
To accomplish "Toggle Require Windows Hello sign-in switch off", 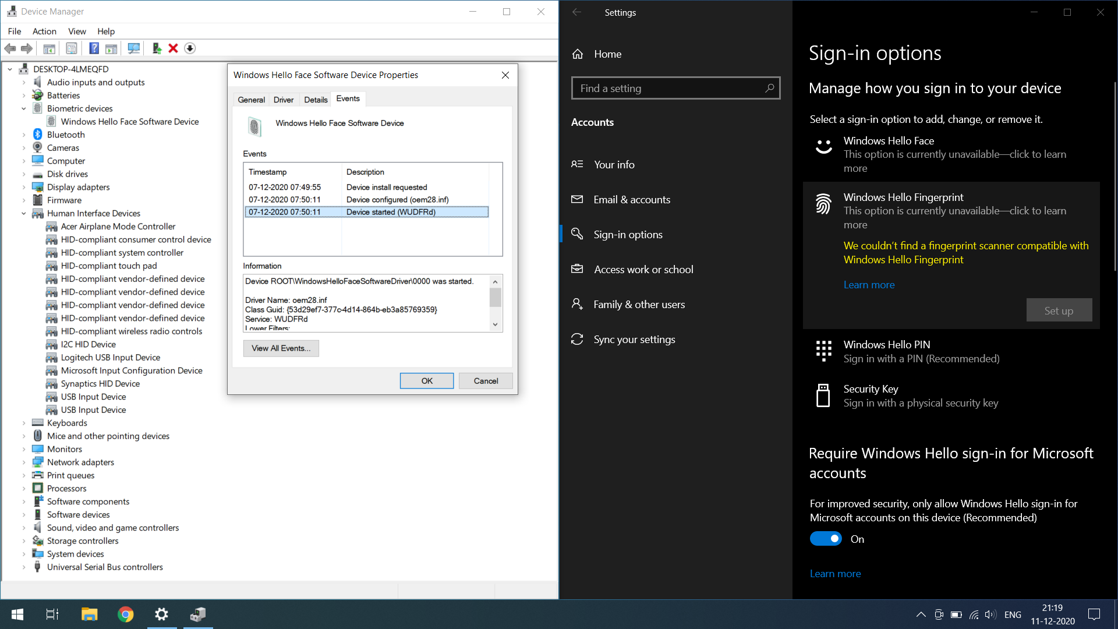I will [x=826, y=539].
